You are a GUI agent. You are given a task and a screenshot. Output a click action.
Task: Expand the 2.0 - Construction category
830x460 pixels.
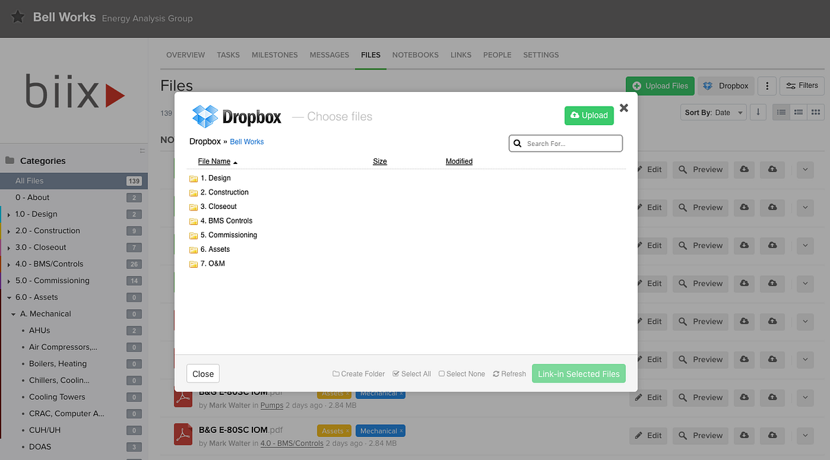[x=8, y=231]
